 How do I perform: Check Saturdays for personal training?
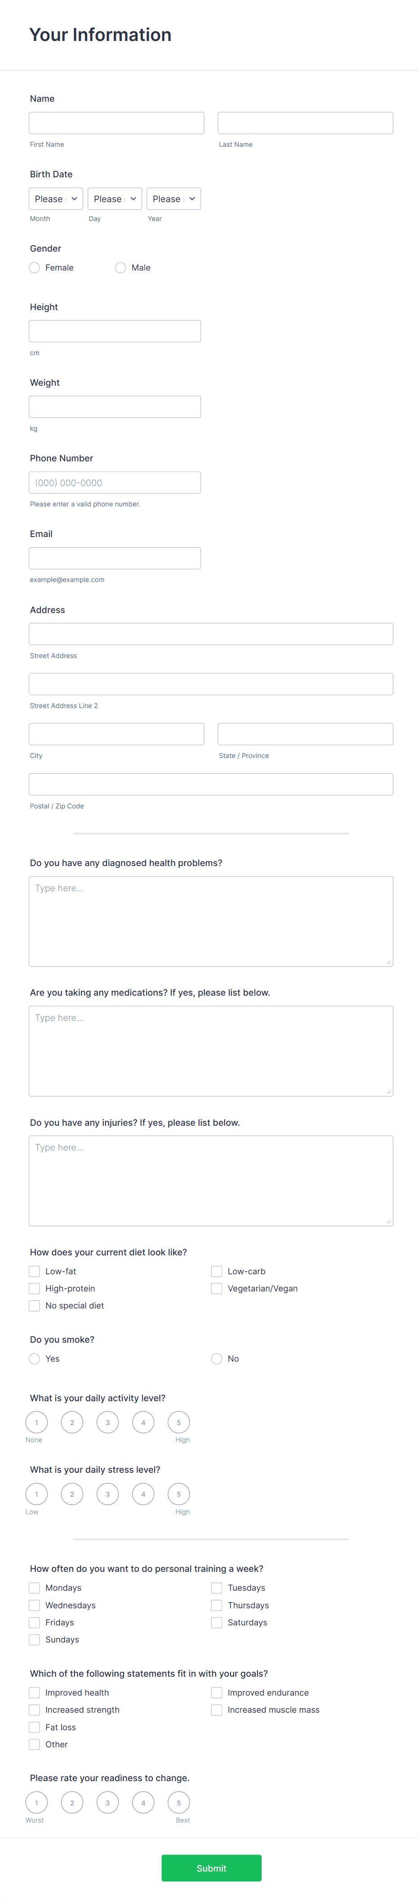pos(216,1622)
